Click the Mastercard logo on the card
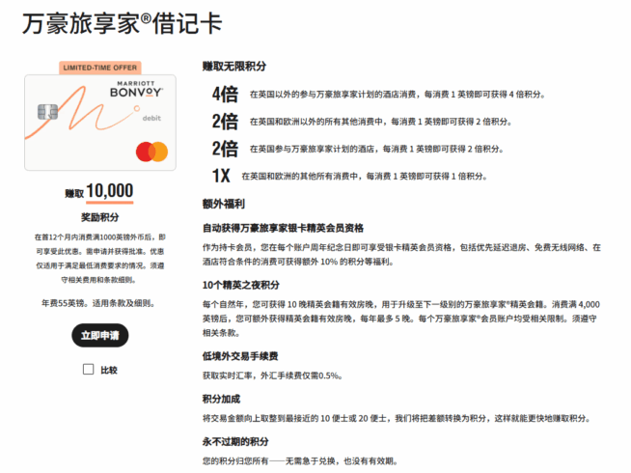 pyautogui.click(x=151, y=151)
